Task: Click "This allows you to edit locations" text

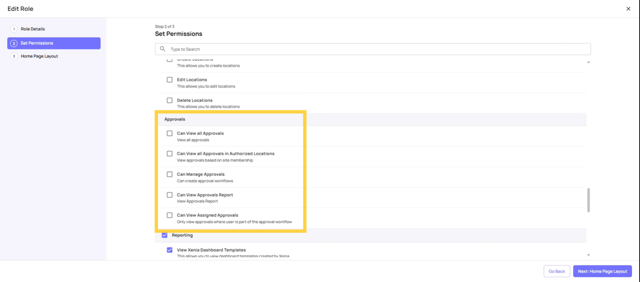Action: click(206, 86)
